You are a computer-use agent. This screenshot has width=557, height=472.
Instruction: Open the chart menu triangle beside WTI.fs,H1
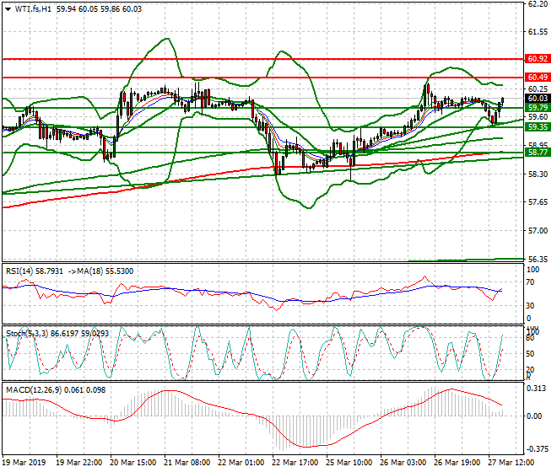(8, 9)
